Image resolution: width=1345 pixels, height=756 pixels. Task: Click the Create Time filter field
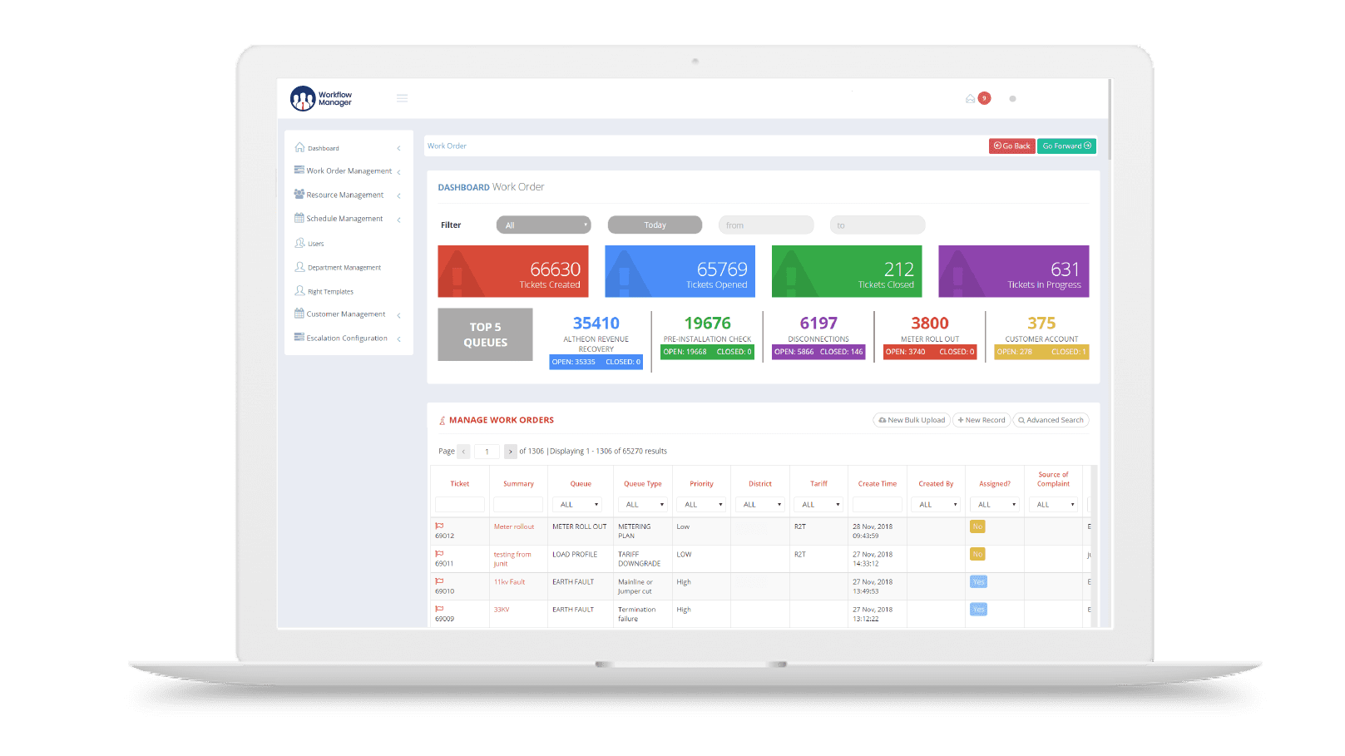[878, 504]
